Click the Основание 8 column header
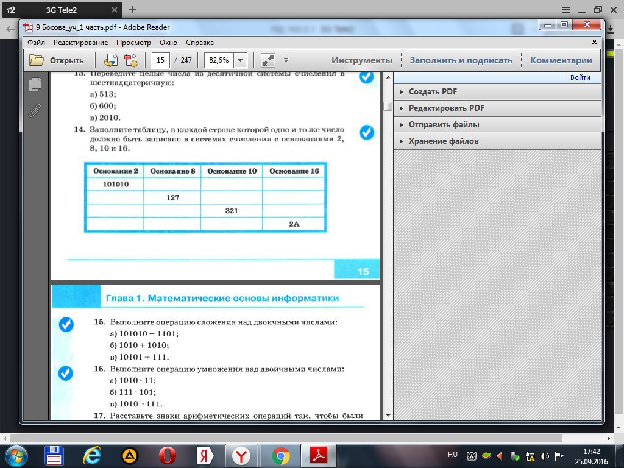Screen dimensions: 624x468 tap(172, 171)
